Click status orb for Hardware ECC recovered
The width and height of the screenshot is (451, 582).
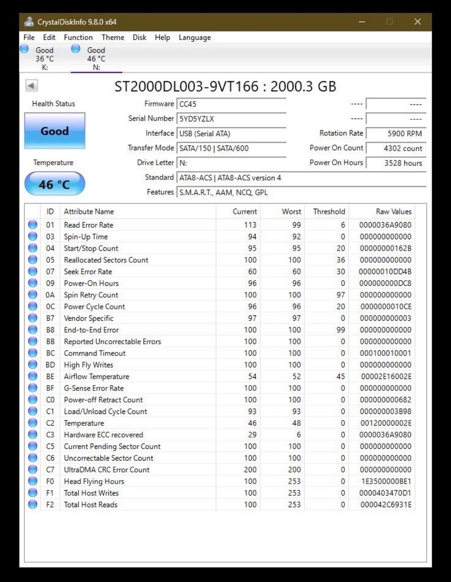33,434
